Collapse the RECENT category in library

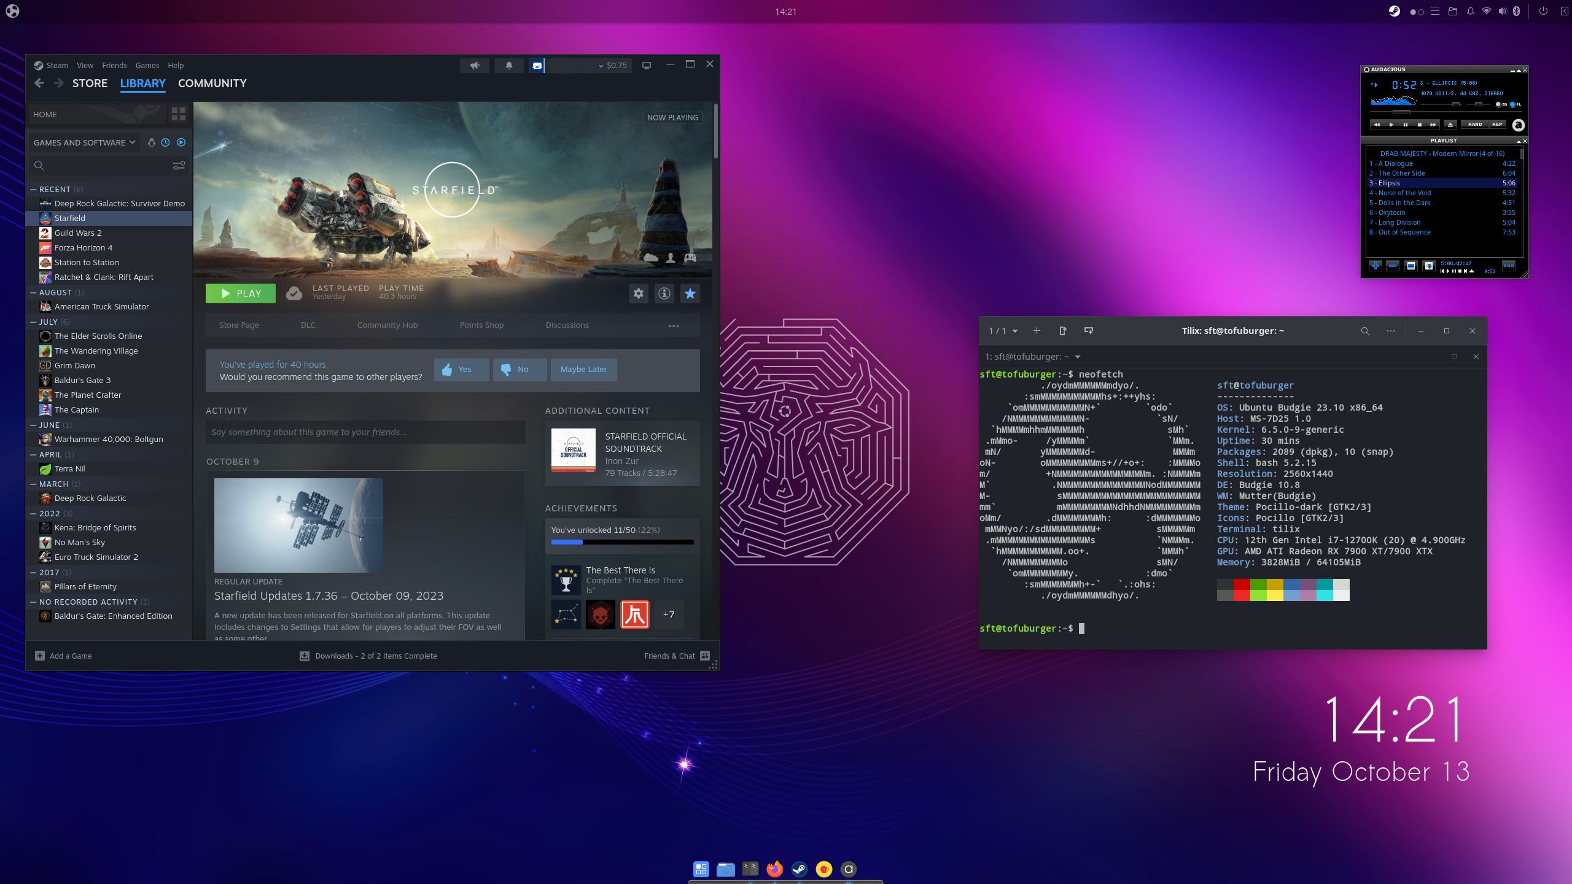click(x=33, y=190)
